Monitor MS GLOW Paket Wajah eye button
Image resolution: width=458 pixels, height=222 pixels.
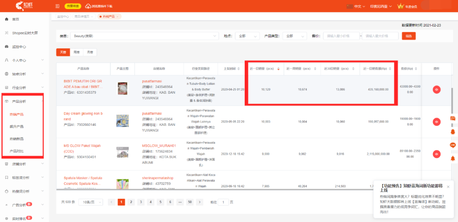coord(437,154)
